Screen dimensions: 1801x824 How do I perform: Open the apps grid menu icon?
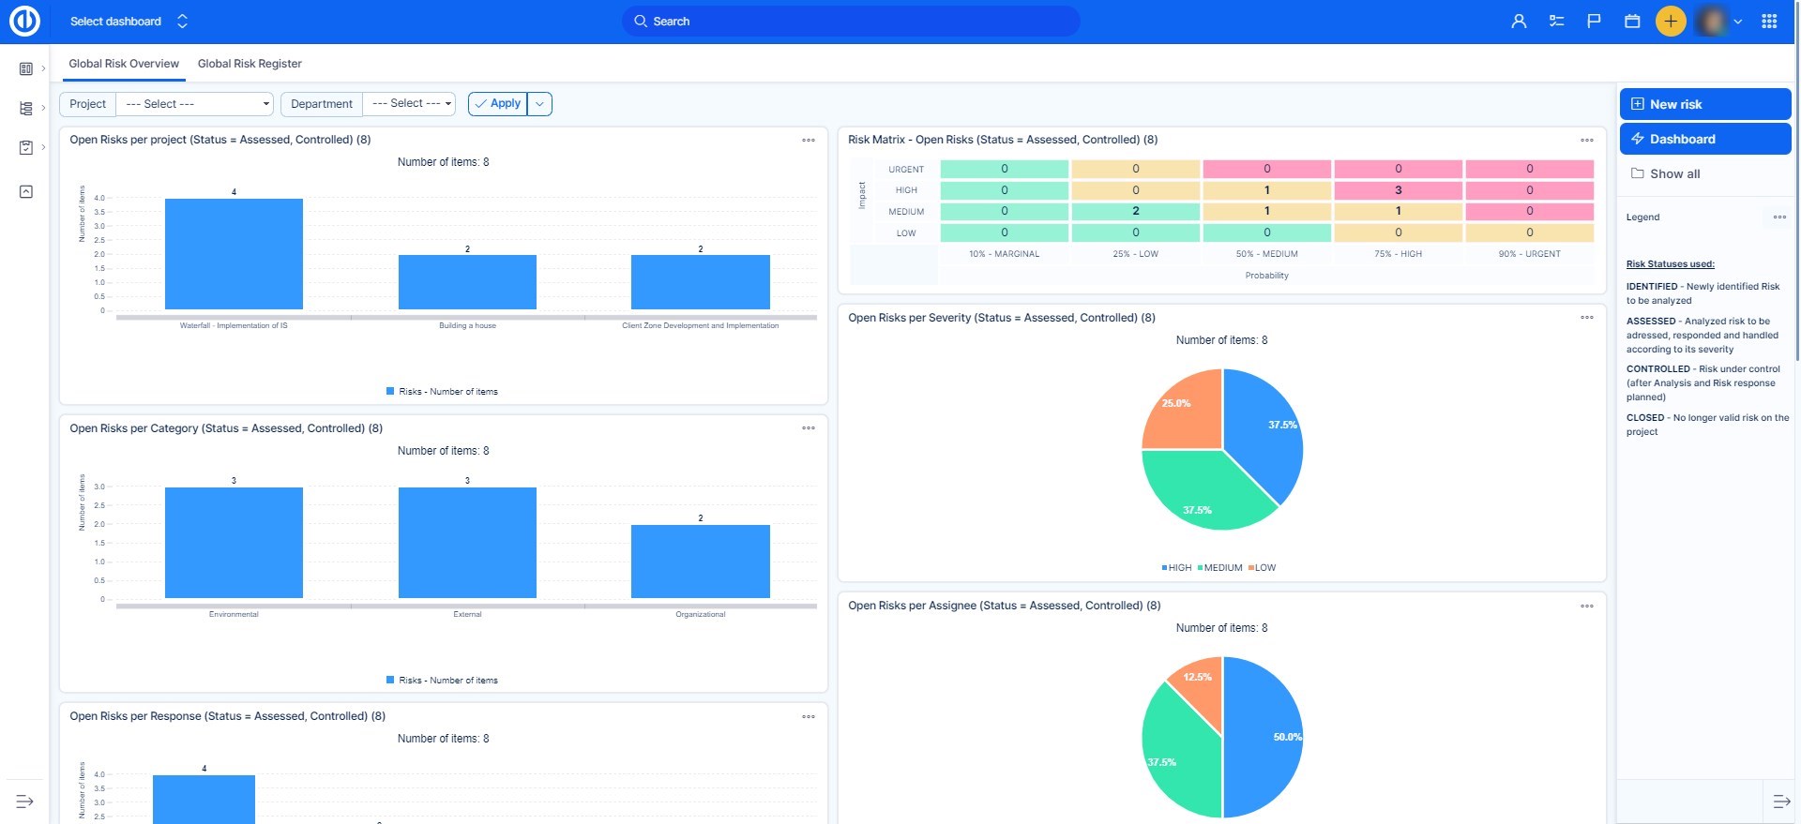tap(1769, 21)
